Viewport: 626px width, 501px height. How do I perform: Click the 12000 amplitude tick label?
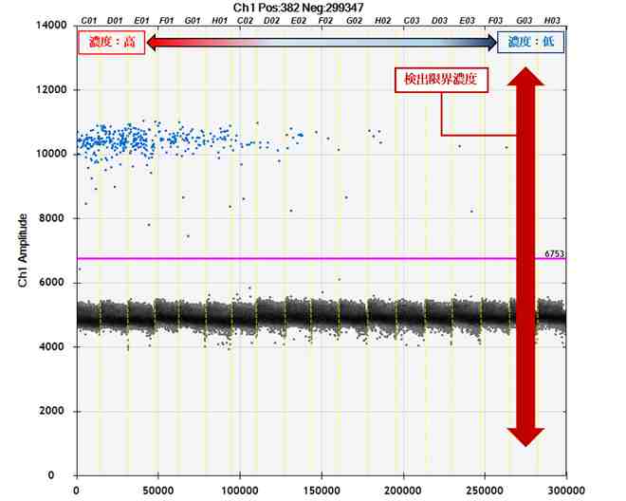[51, 89]
